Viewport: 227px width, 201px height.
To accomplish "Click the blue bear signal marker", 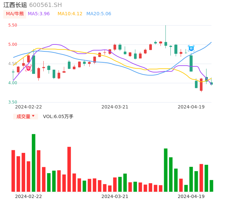I will coord(191,48).
